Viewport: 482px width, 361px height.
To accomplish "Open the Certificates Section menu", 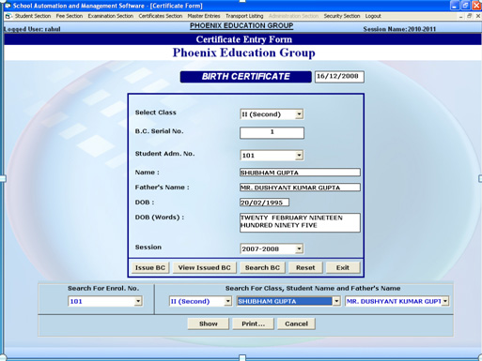I will (161, 16).
